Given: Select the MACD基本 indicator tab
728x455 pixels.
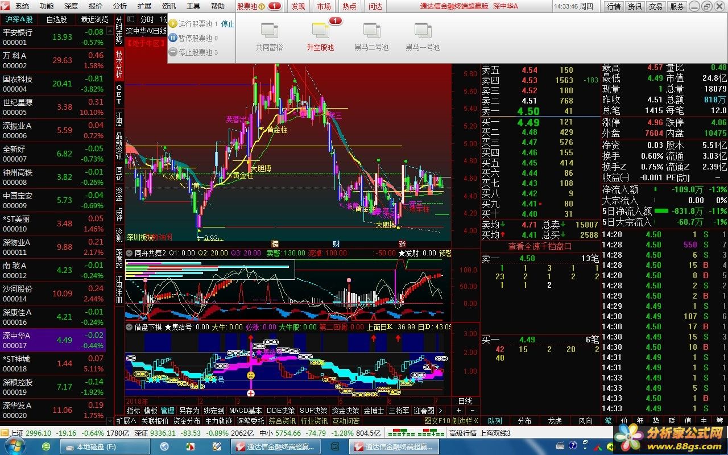Looking at the screenshot, I should coord(246,411).
